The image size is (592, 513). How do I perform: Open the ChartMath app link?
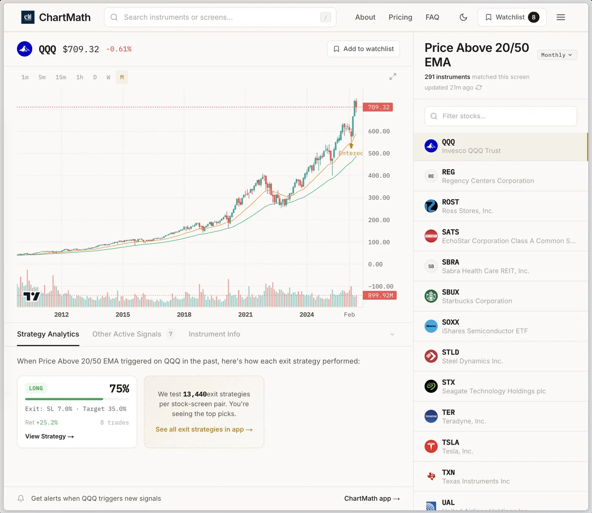[372, 499]
